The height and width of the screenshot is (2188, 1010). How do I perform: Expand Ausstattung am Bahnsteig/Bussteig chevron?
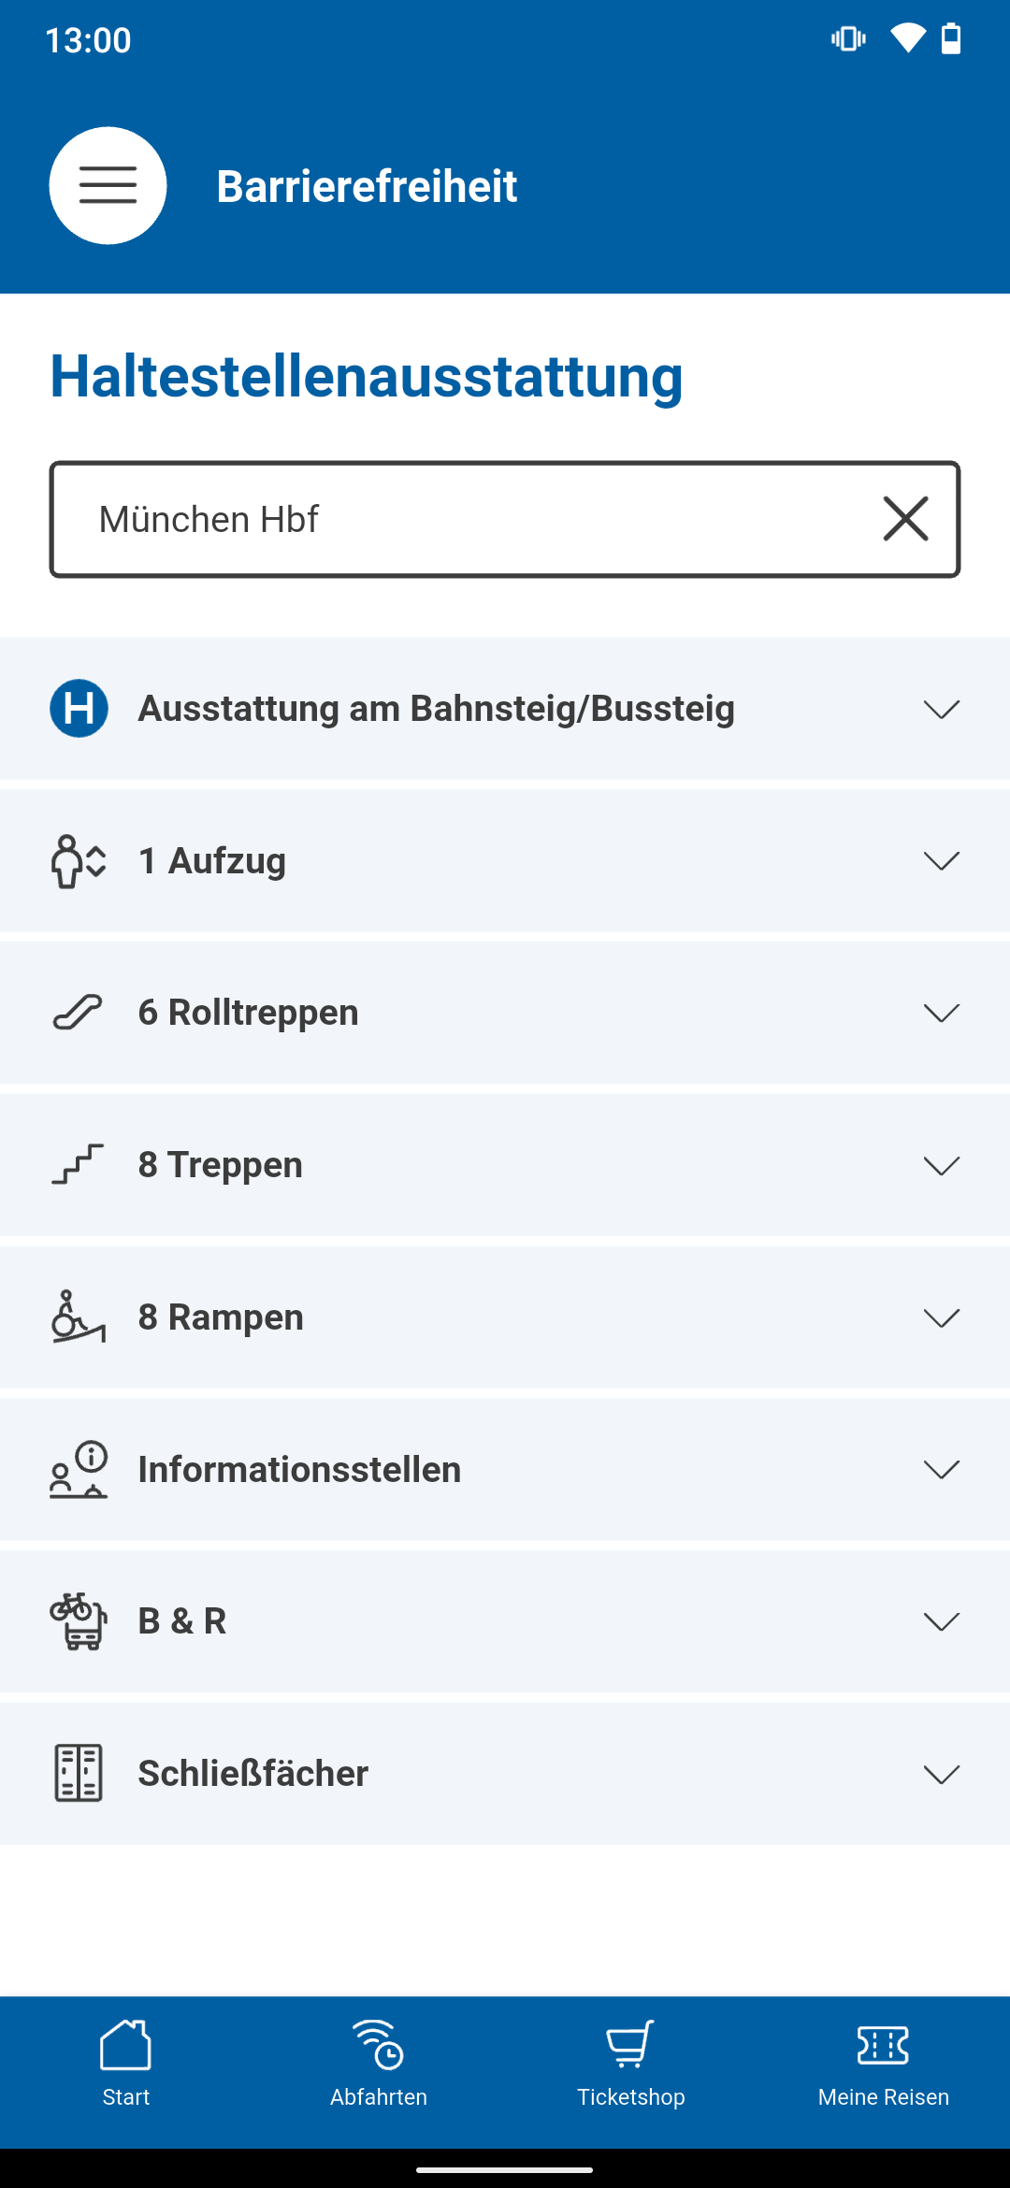(x=941, y=709)
